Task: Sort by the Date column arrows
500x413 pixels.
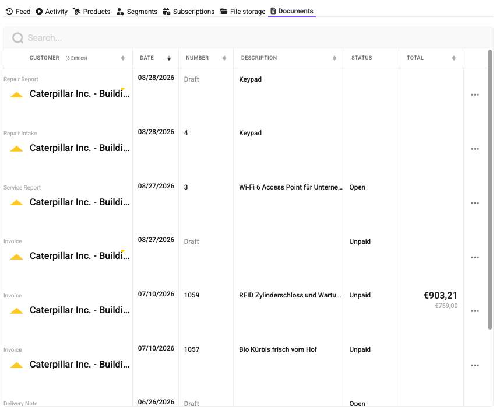Action: pyautogui.click(x=169, y=58)
